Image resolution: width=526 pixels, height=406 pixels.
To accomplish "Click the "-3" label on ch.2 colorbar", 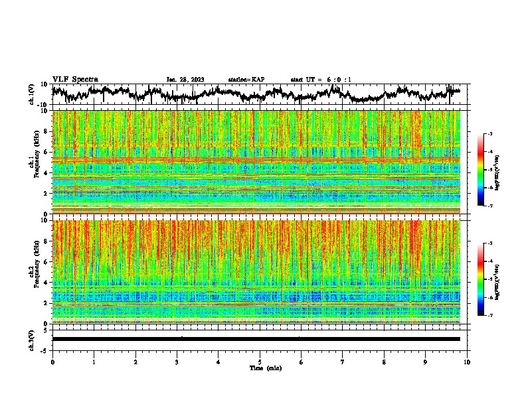I will tap(489, 243).
